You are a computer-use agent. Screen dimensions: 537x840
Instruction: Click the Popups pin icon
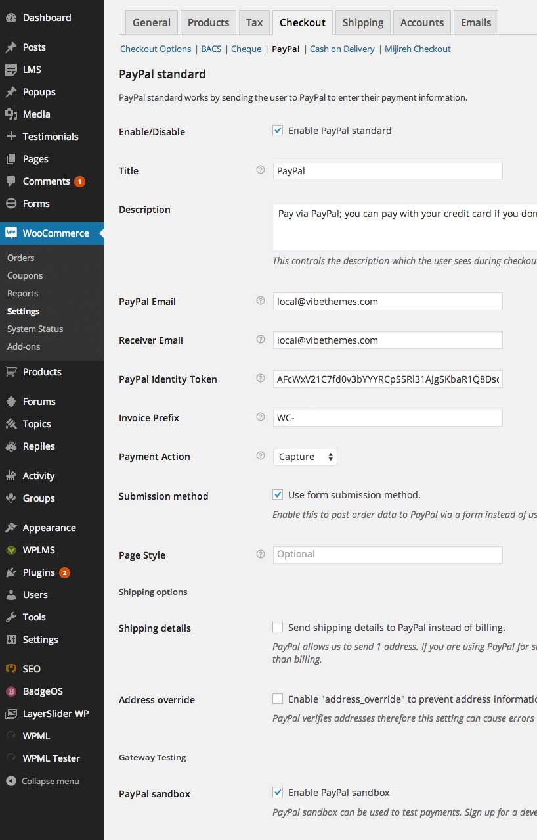click(x=11, y=92)
